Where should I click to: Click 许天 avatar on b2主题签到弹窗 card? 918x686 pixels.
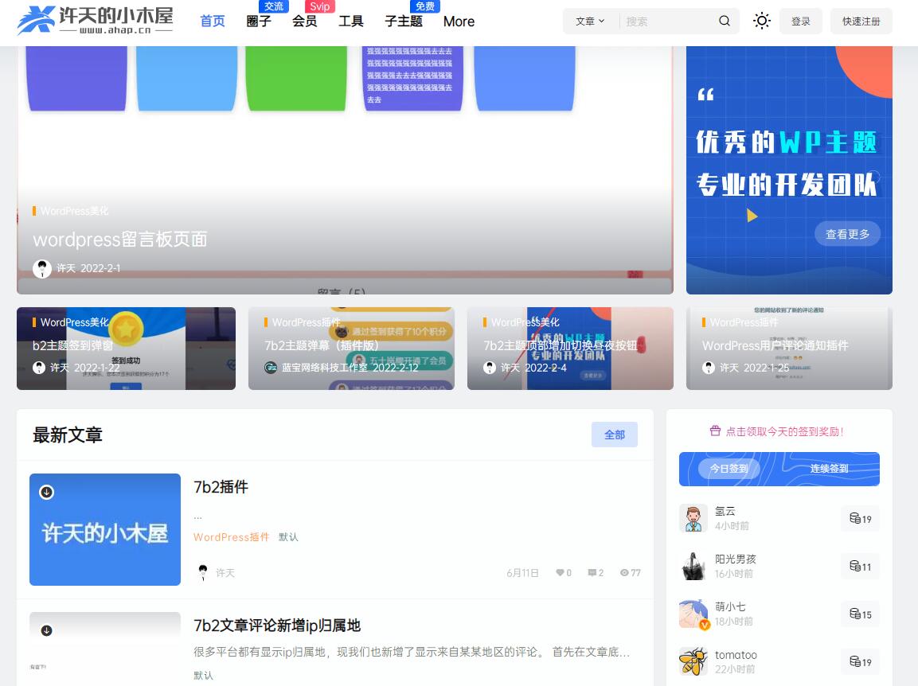pyautogui.click(x=39, y=368)
